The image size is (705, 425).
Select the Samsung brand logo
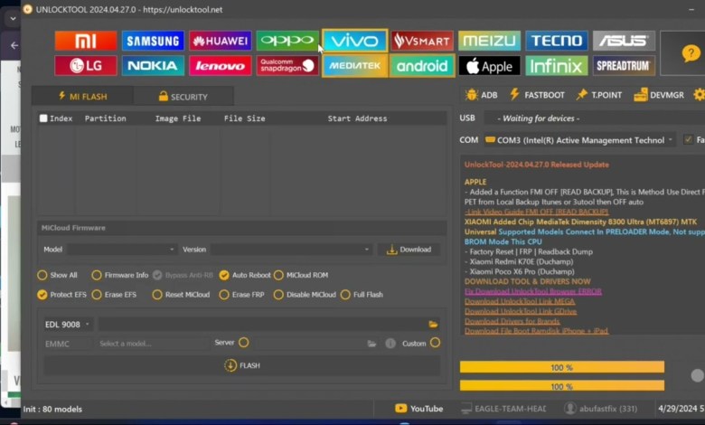tap(153, 41)
